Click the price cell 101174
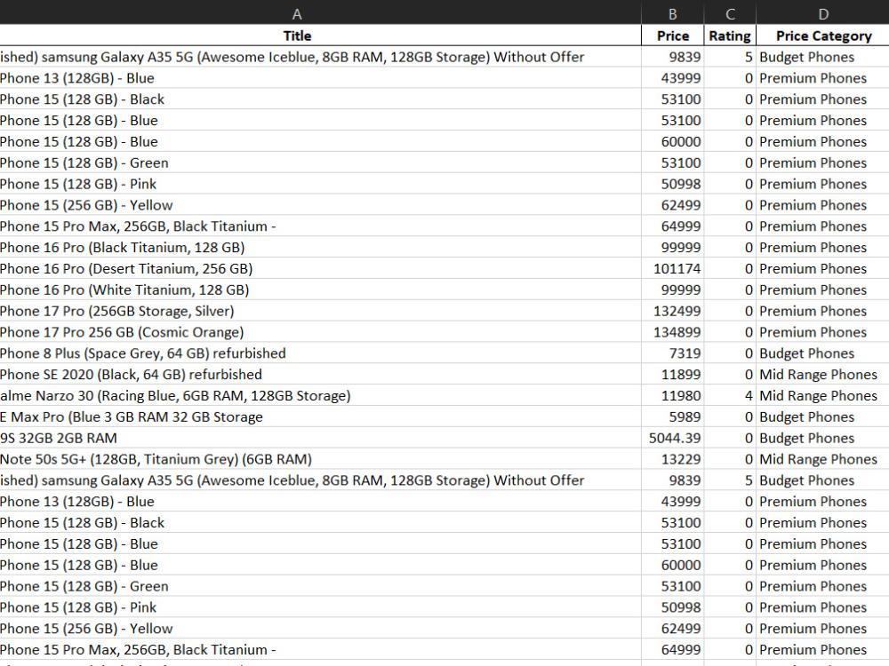 coord(672,268)
